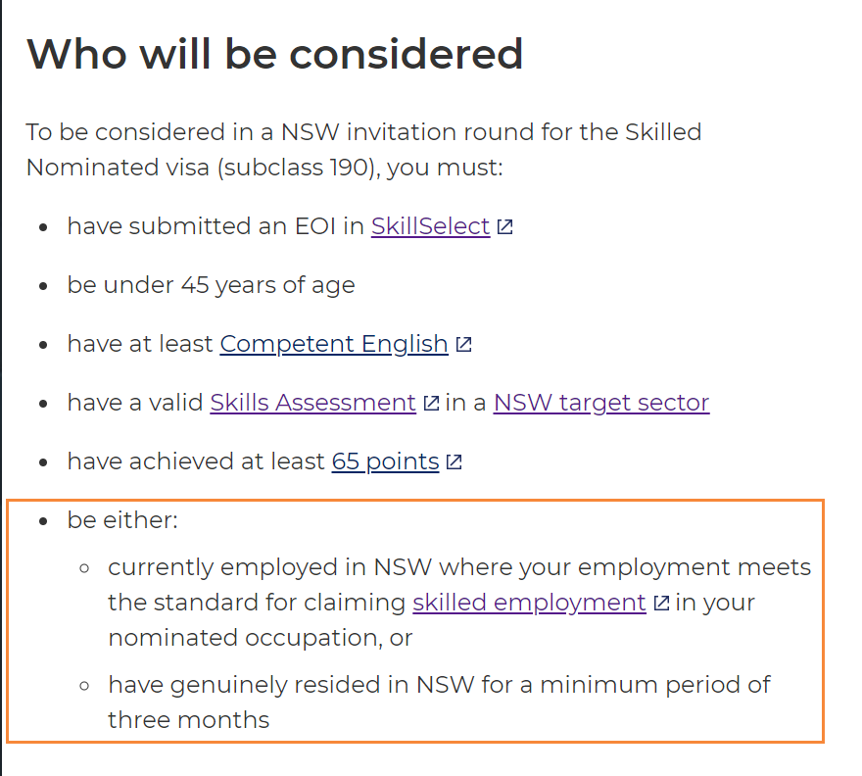Click the external icon after Skills Assessment
862x776 pixels.
pos(431,404)
